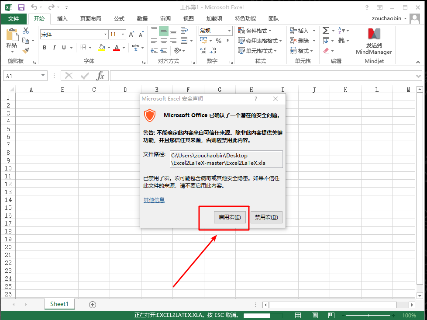Click the Copy icon
Screen dimensions: 427x320
pos(26,41)
